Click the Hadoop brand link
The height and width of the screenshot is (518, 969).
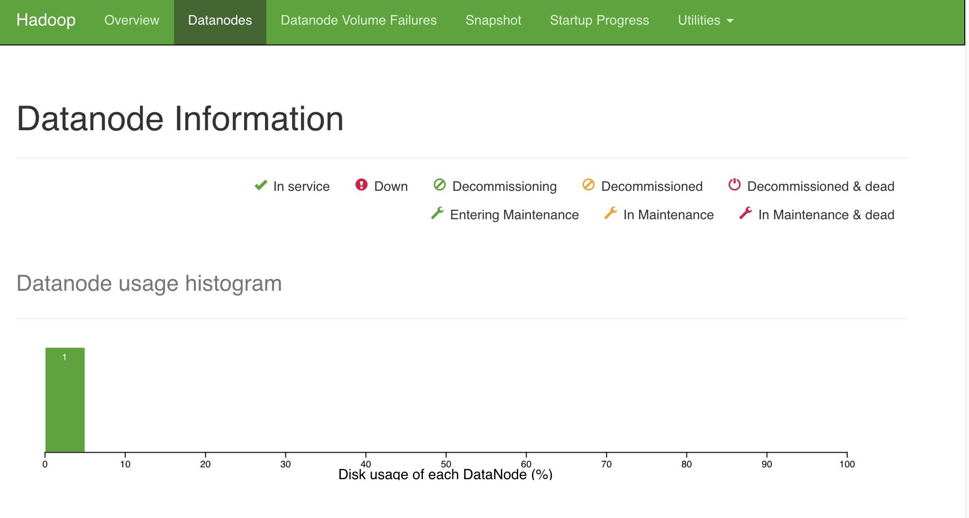(x=46, y=20)
